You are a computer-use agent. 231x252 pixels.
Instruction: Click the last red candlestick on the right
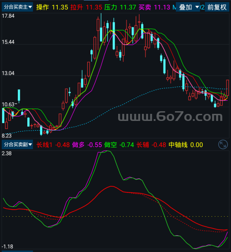pyautogui.click(x=227, y=88)
